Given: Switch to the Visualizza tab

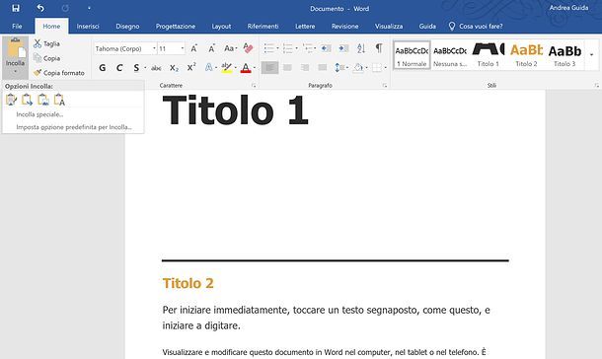Looking at the screenshot, I should (389, 26).
